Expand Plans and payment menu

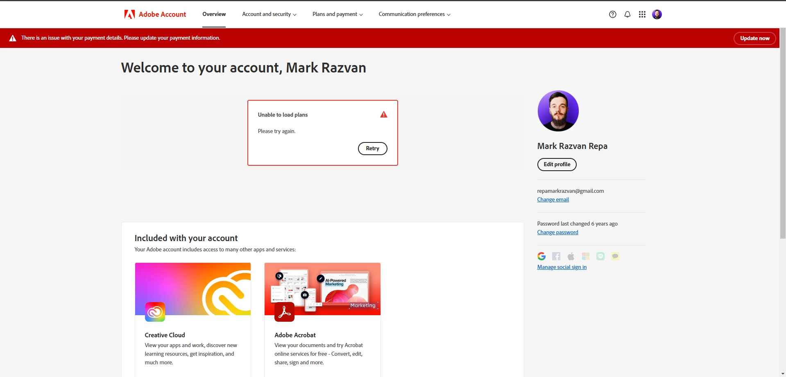click(338, 14)
